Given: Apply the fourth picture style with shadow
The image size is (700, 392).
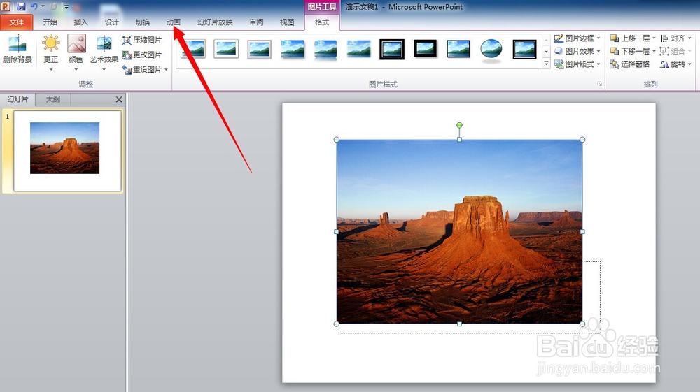Looking at the screenshot, I should click(293, 49).
